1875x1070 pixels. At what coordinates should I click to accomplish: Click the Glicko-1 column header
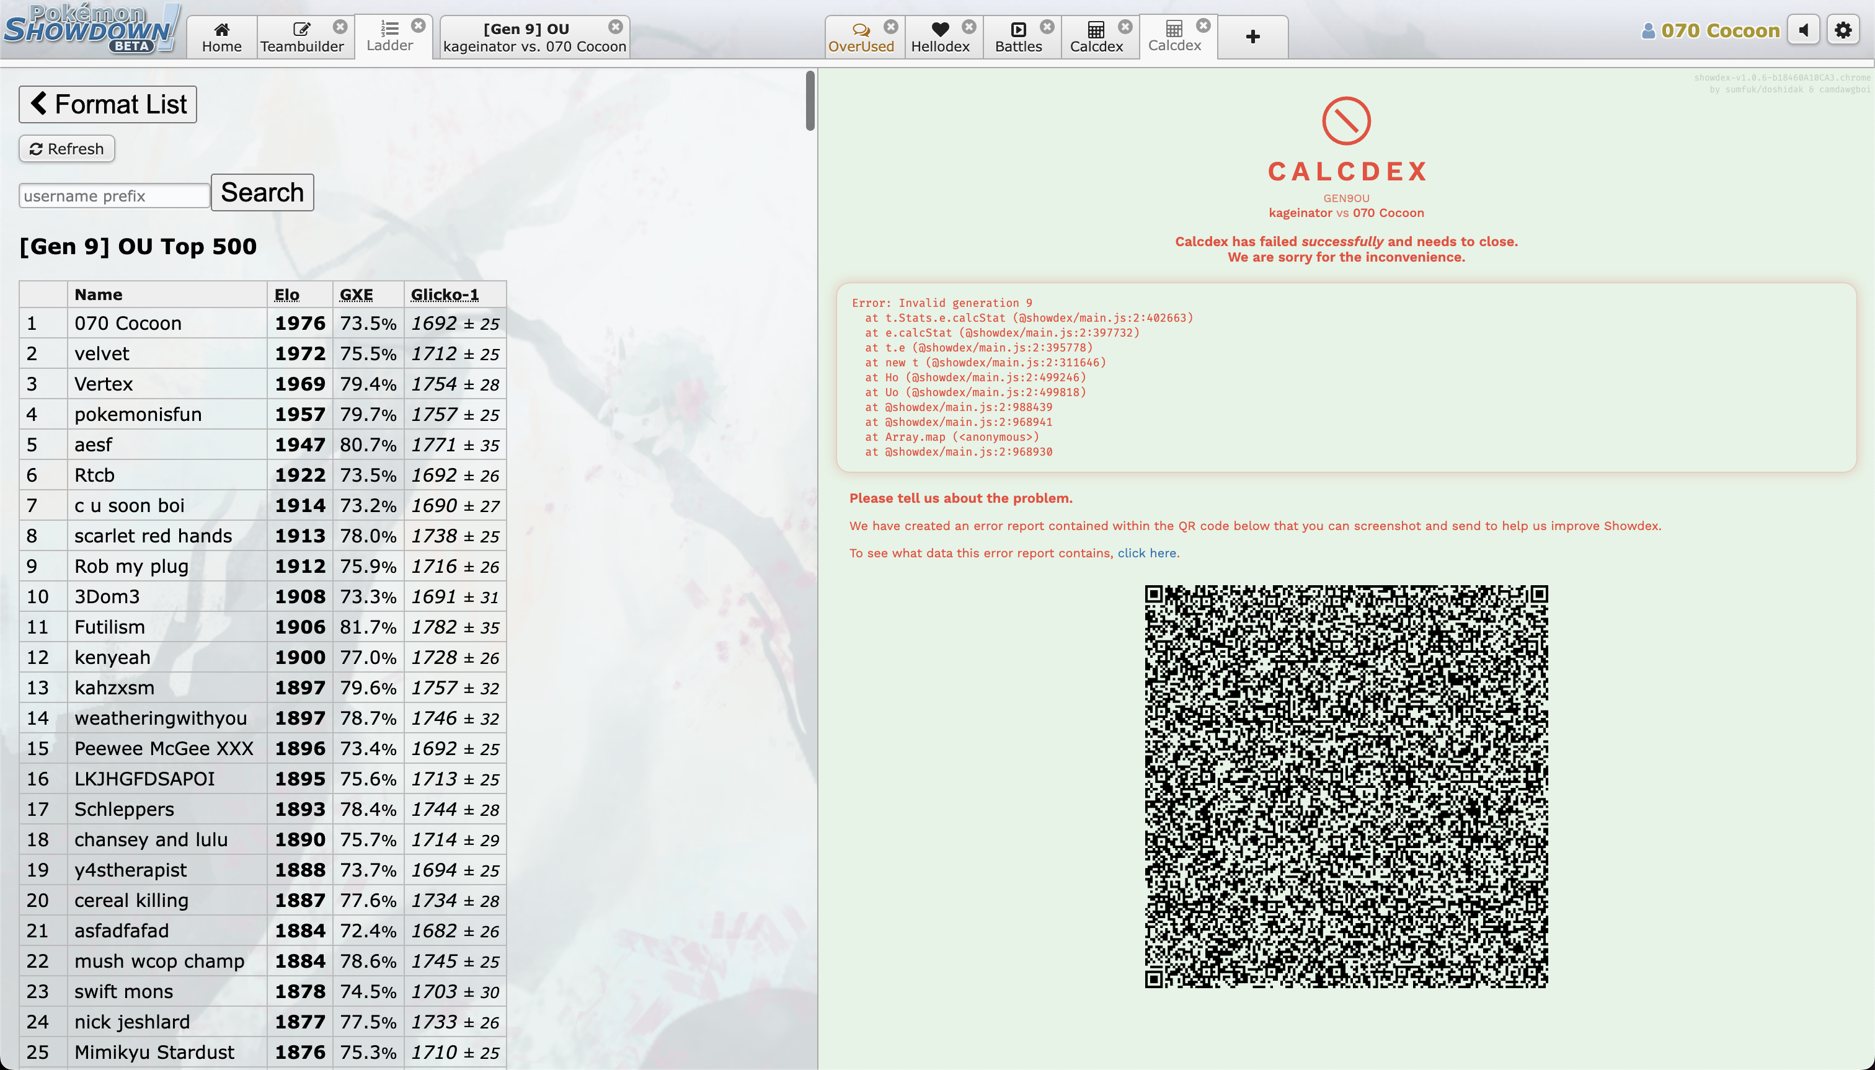click(x=445, y=294)
